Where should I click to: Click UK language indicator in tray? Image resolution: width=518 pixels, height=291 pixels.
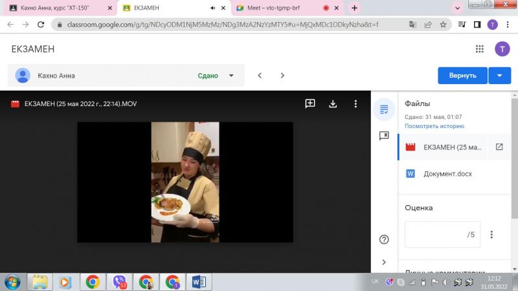pyautogui.click(x=375, y=281)
